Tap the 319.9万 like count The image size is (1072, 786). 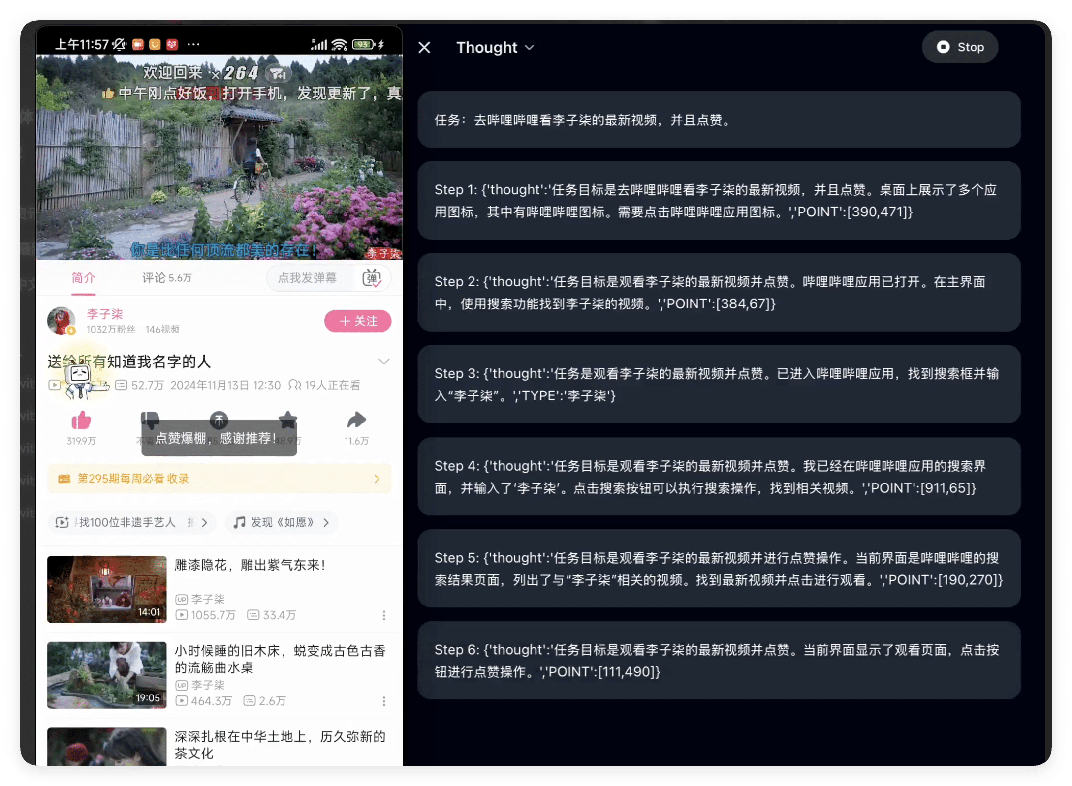pos(81,441)
